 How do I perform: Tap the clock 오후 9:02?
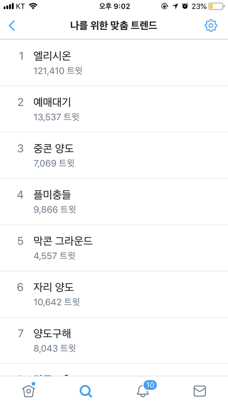(114, 6)
